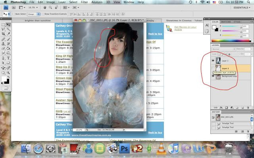Click foreground color swatch in toolbox
This screenshot has height=158, width=254.
coord(4,79)
